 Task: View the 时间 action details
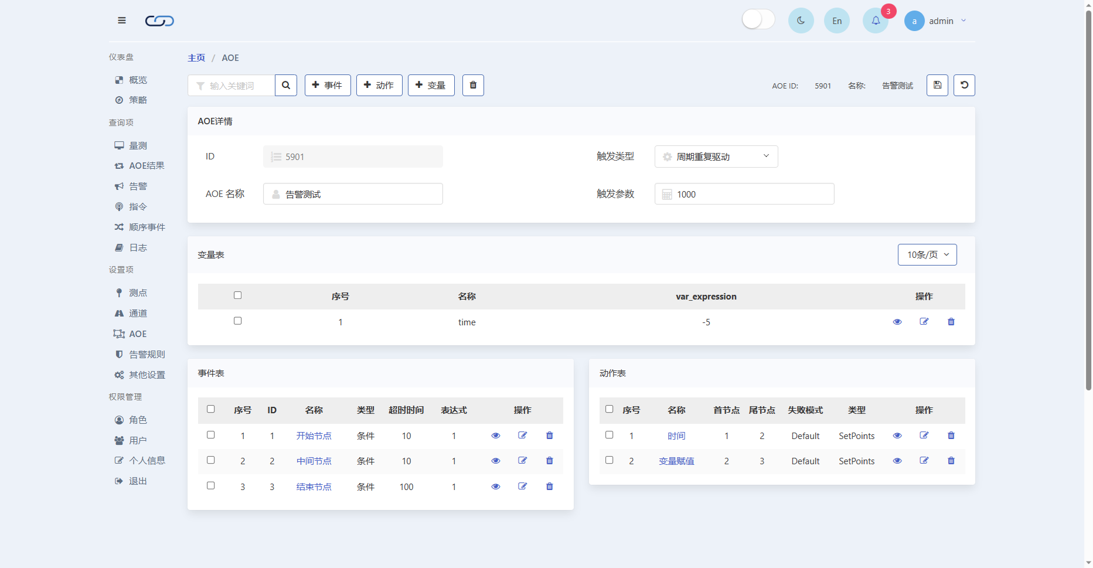(897, 436)
